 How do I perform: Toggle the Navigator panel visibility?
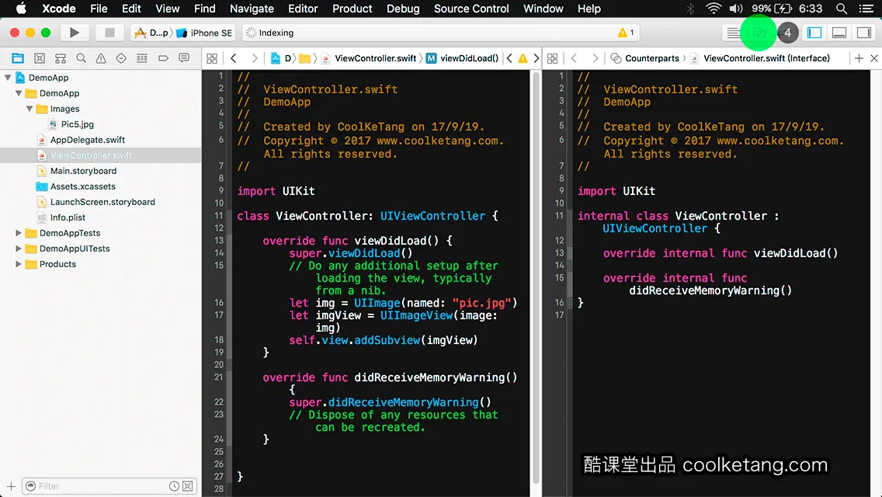[814, 33]
